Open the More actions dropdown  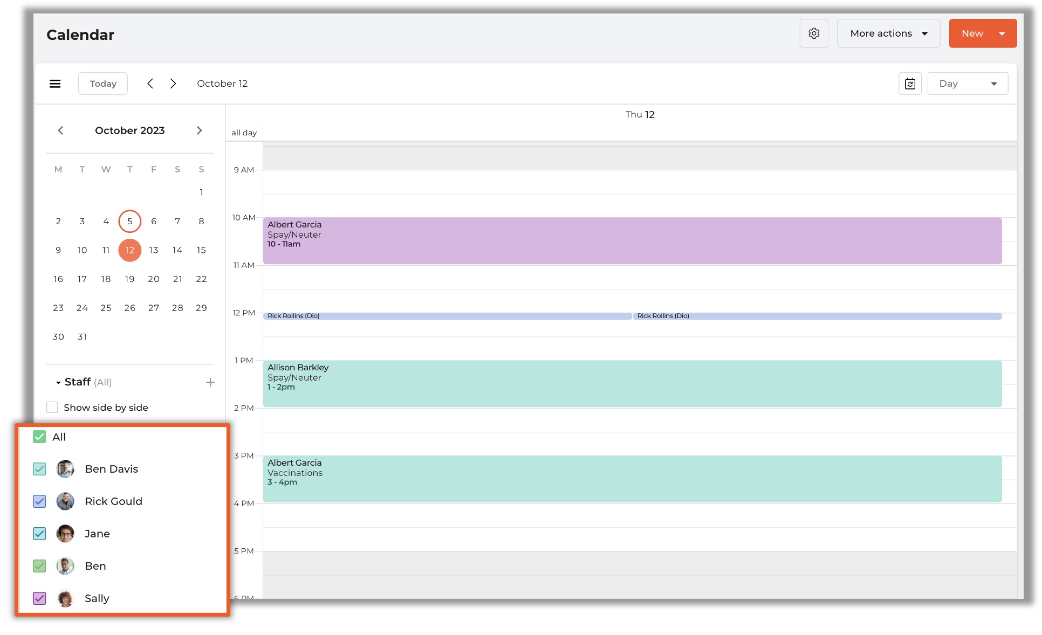(888, 33)
